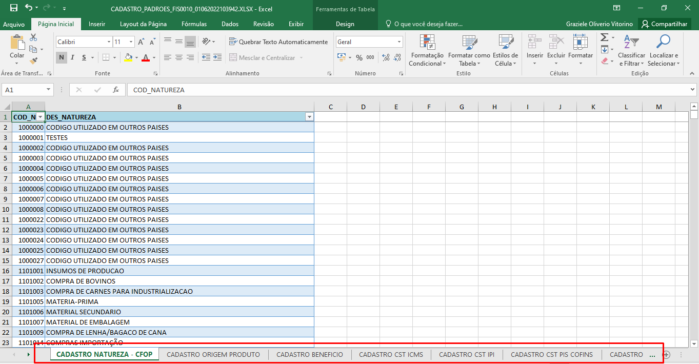This screenshot has height=364, width=699.
Task: Align text to top
Action: tap(168, 42)
